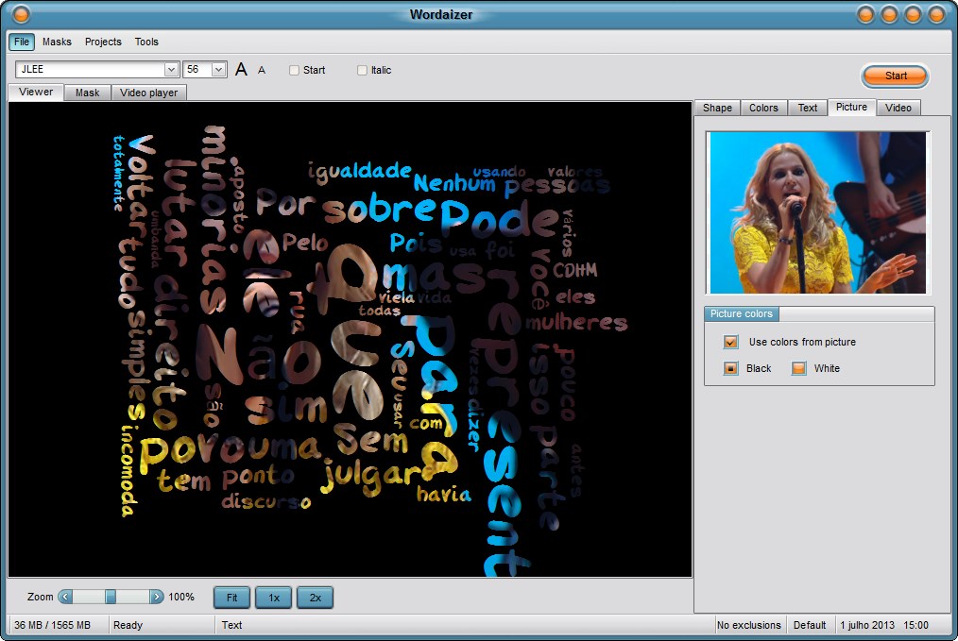Click the zoom slider's right arrow
Screen dimensions: 958x641
click(x=157, y=597)
